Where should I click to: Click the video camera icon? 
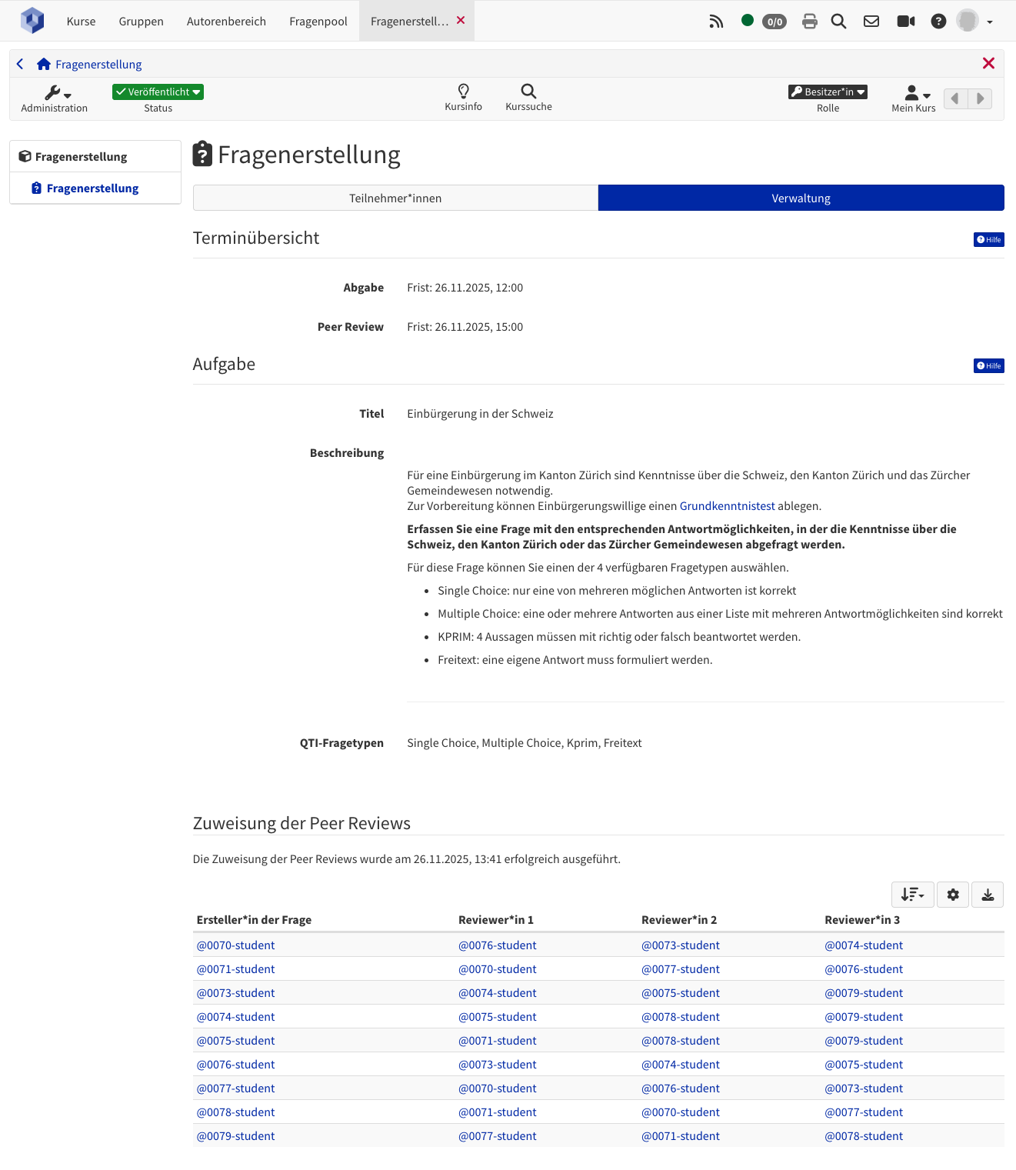(x=905, y=22)
